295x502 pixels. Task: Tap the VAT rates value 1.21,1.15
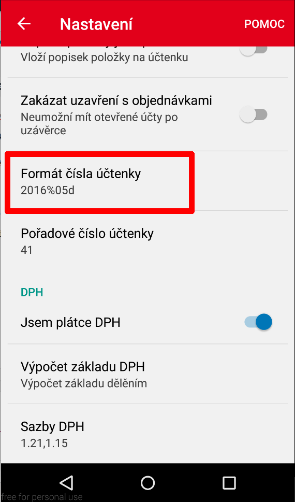point(44,443)
